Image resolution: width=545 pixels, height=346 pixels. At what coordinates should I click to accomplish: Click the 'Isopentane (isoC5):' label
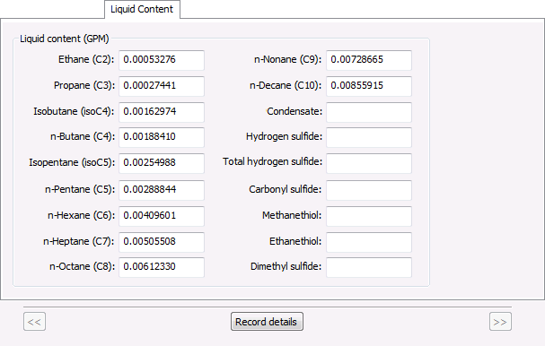tap(72, 162)
